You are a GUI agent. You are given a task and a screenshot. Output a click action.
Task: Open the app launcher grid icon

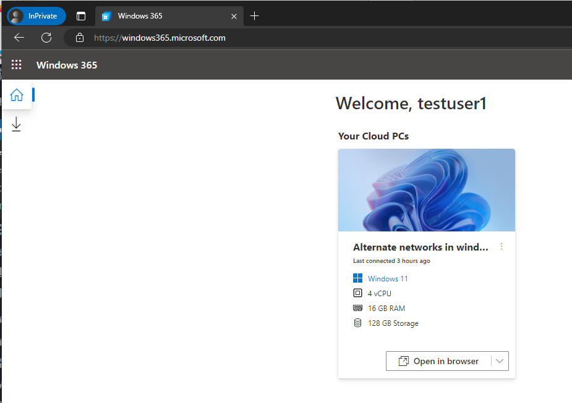tap(17, 65)
